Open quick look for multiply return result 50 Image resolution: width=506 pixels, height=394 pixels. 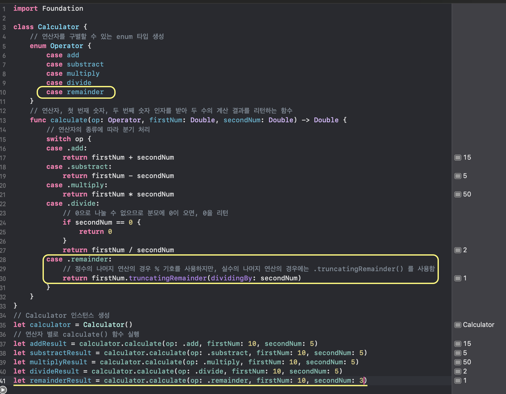click(458, 194)
